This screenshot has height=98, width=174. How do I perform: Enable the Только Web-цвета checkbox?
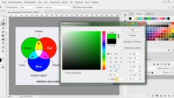coord(63,73)
